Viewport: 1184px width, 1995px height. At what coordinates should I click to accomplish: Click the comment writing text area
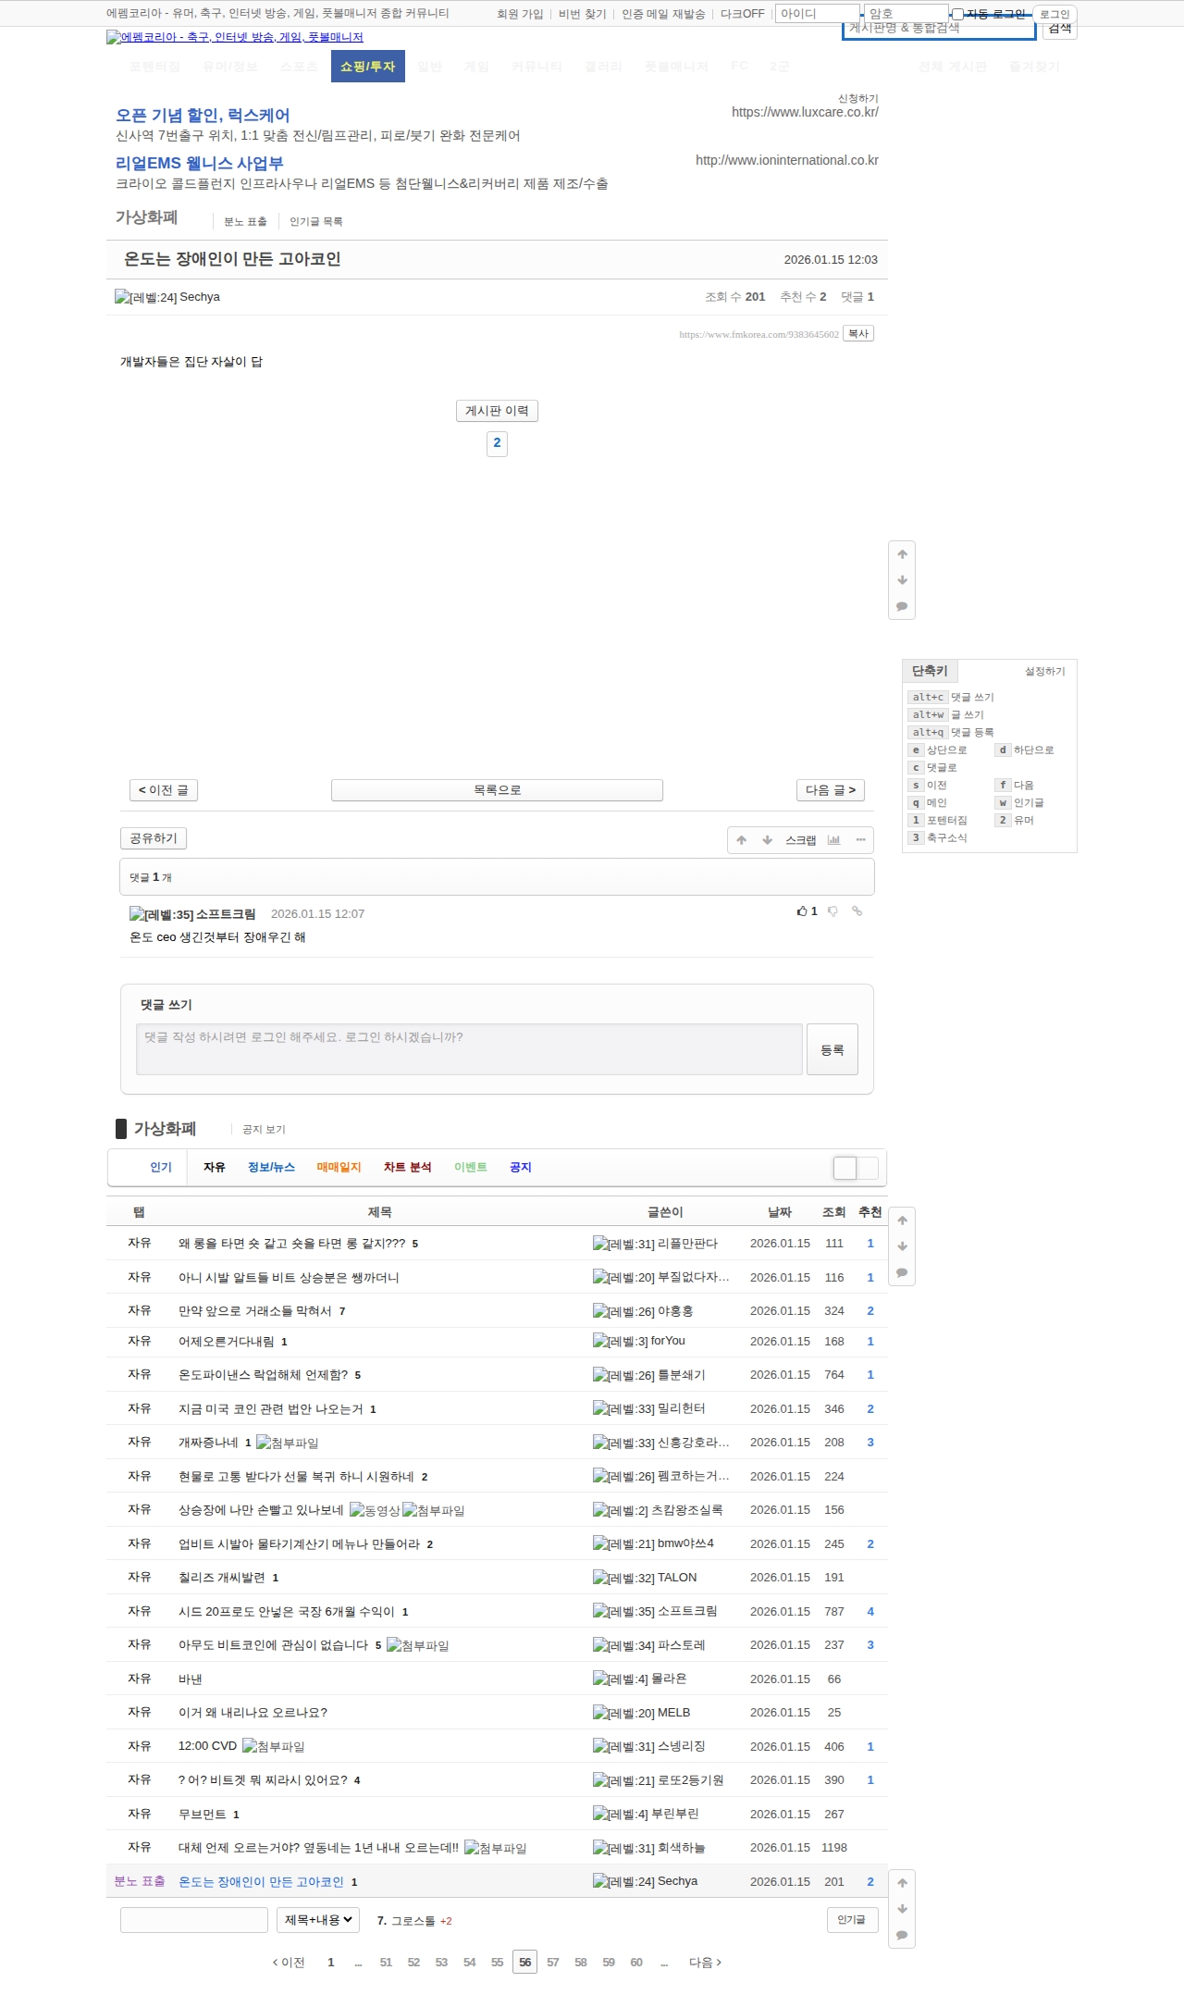[469, 1049]
